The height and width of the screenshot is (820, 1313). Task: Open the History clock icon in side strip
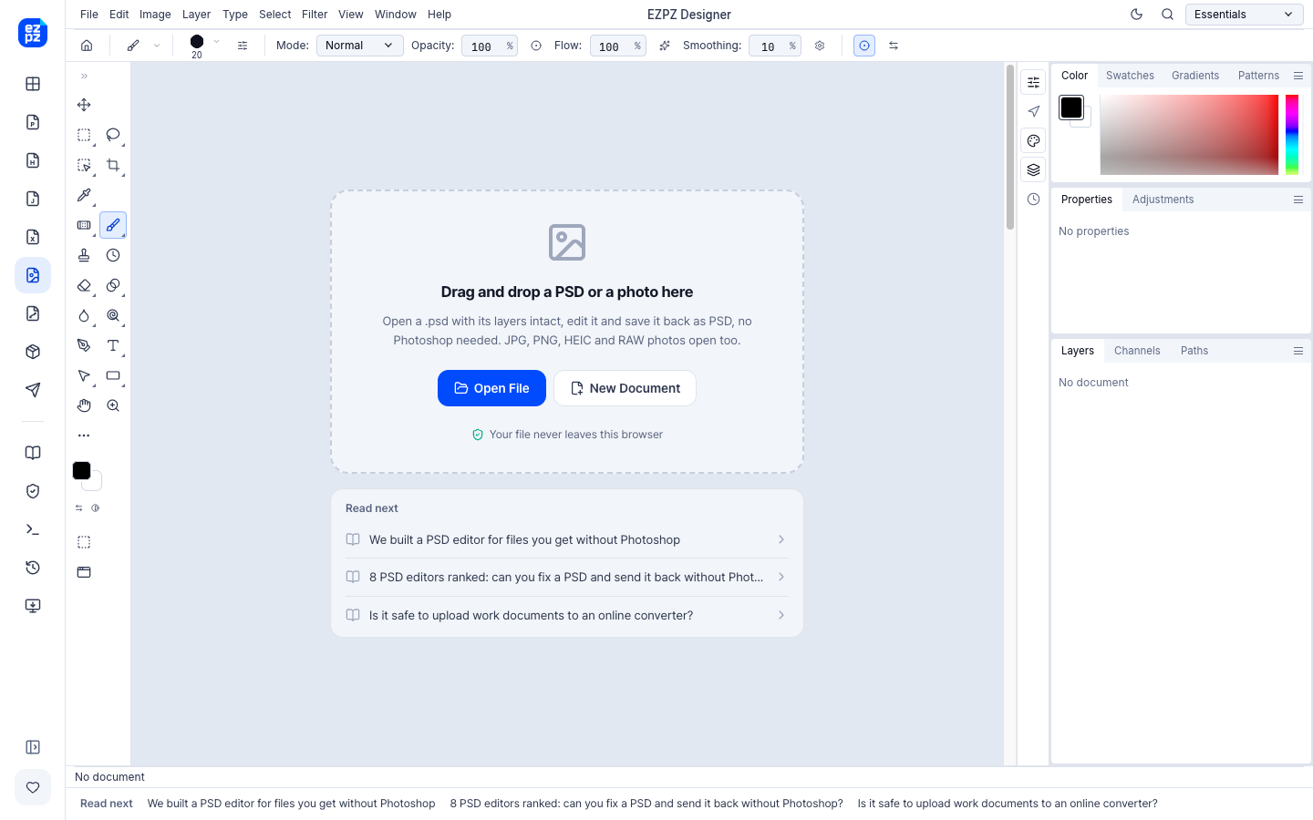coord(1033,199)
